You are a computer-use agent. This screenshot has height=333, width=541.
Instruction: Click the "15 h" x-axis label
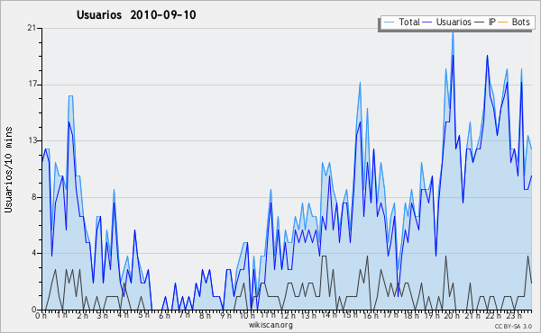click(350, 316)
